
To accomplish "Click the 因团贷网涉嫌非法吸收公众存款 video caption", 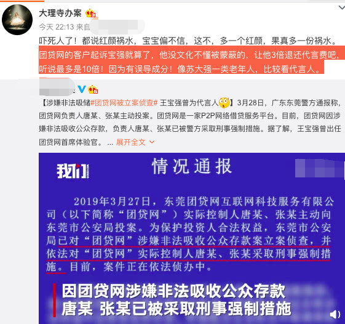I will point(173,291).
